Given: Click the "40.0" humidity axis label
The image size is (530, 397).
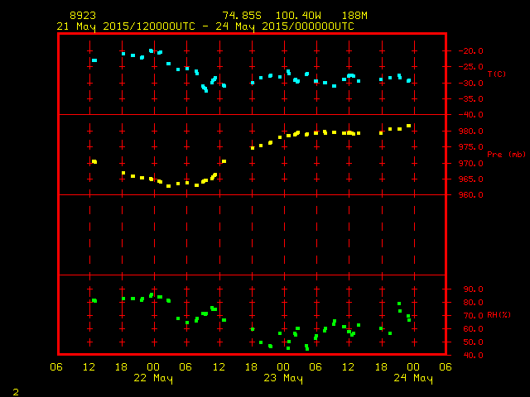Looking at the screenshot, I should coord(473,355).
